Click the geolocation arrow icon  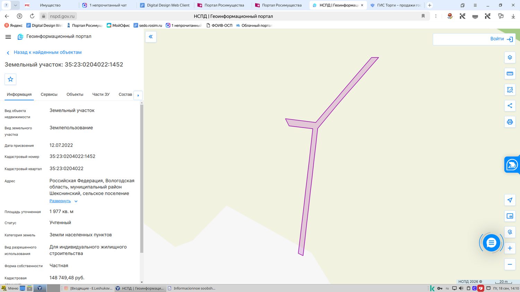tap(510, 200)
